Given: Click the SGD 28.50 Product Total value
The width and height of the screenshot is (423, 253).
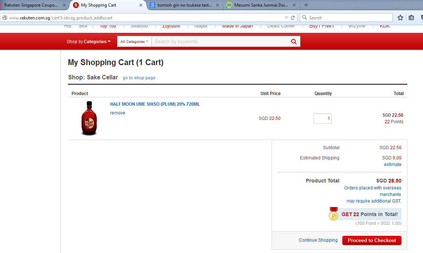Looking at the screenshot, I should (x=389, y=181).
